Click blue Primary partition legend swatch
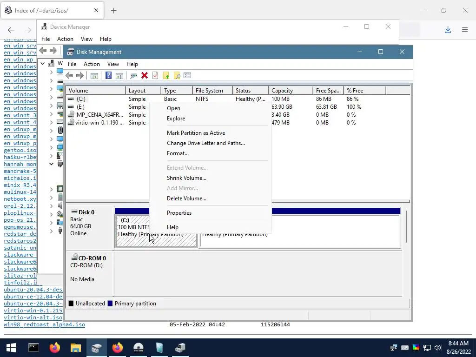The width and height of the screenshot is (476, 357). [110, 304]
